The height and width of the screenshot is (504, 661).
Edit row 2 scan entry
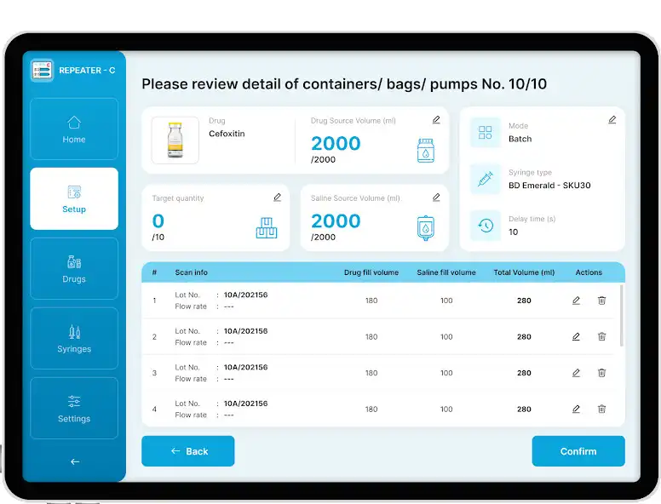point(576,337)
